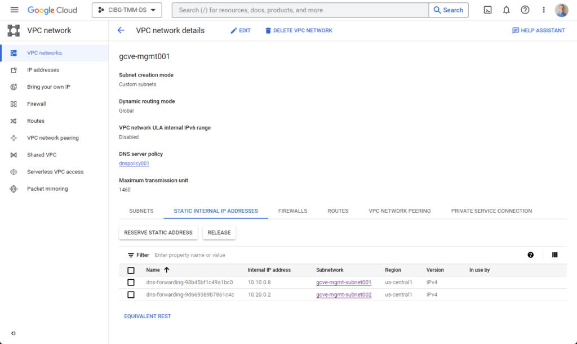Toggle the select-all rows checkbox
The image size is (577, 344).
point(131,270)
